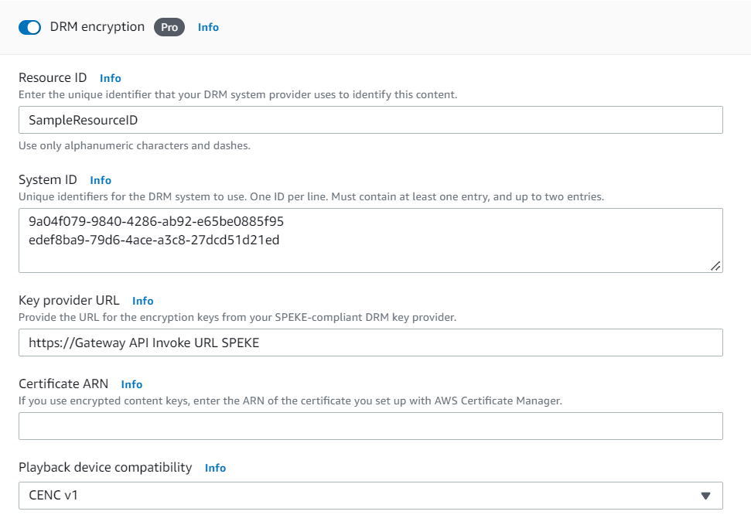Toggle the DRM encryption switch
This screenshot has height=525, width=751.
(29, 27)
